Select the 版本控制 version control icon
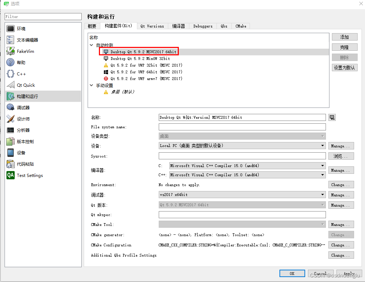The height and width of the screenshot is (282, 365). coord(11,141)
